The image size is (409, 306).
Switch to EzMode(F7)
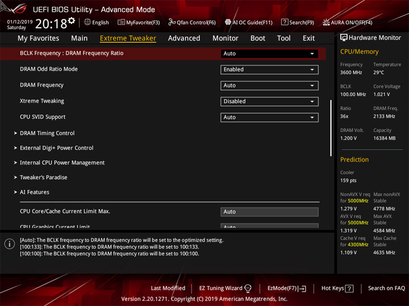pyautogui.click(x=287, y=288)
